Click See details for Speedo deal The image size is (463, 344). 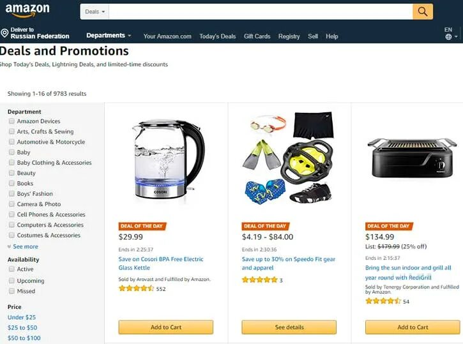[289, 327]
